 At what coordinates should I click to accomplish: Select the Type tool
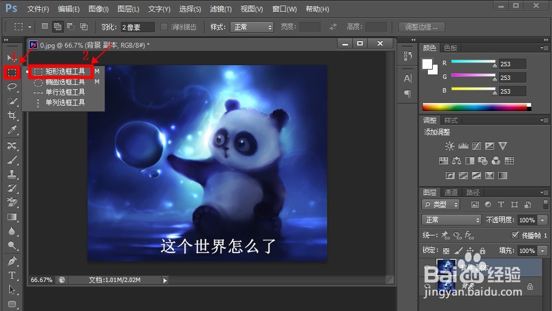point(12,275)
